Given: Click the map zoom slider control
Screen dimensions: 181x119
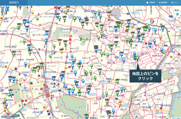Looking at the screenshot, I should (x=2, y=10).
